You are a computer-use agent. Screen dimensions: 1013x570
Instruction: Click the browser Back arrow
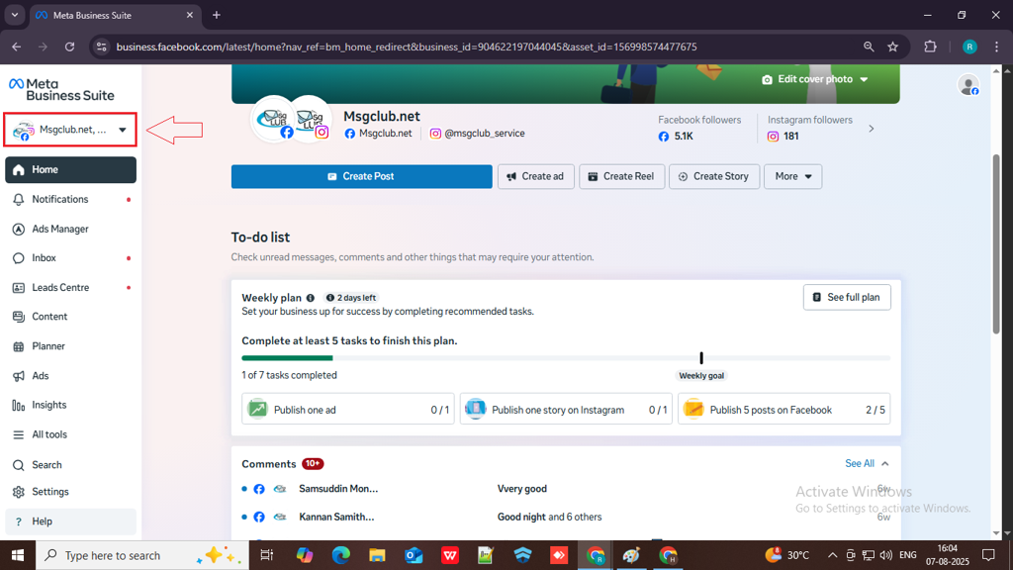click(x=16, y=47)
